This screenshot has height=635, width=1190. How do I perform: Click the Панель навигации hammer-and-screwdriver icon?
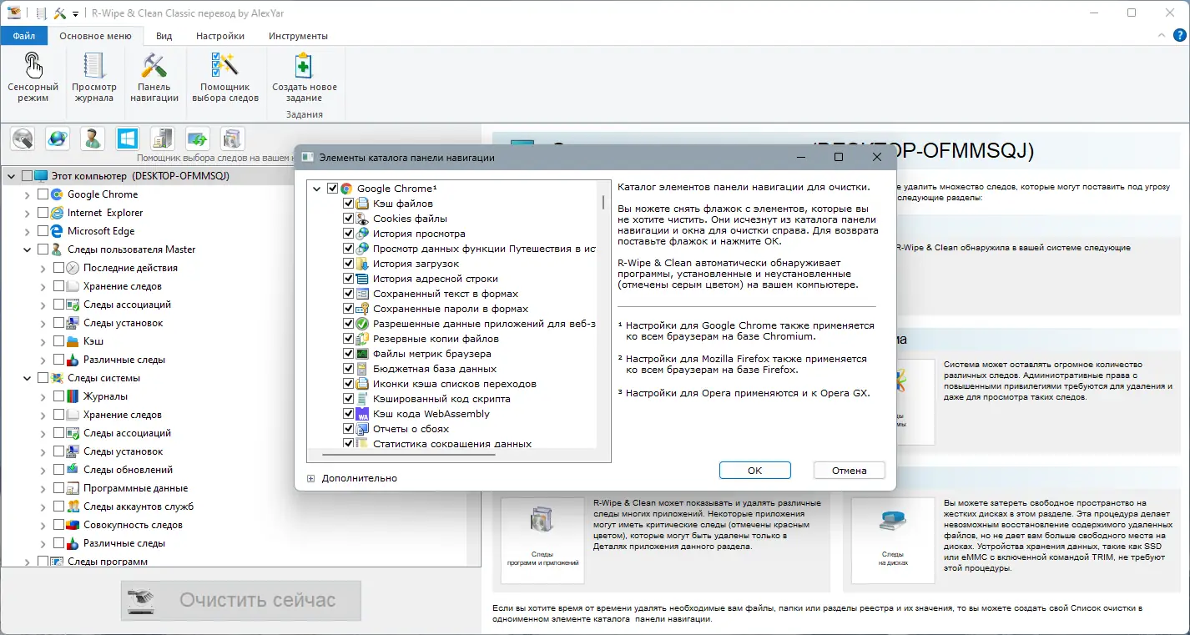coord(154,66)
